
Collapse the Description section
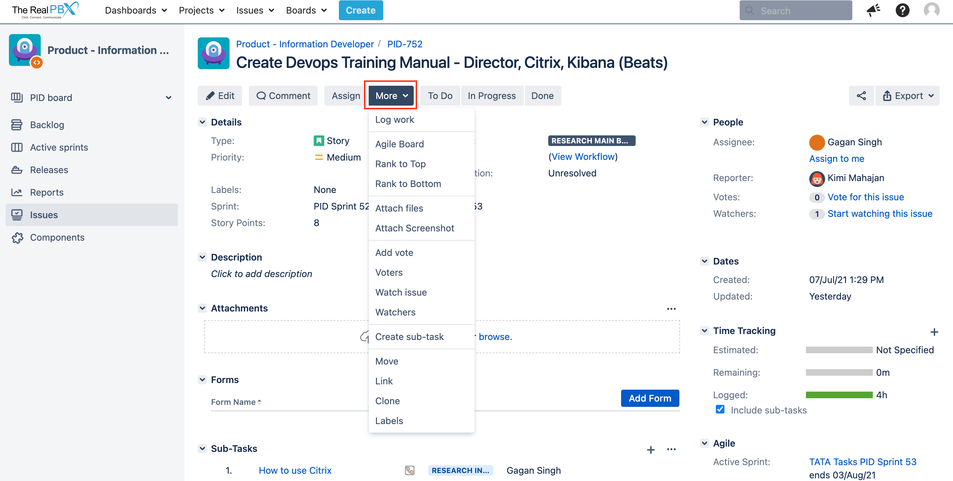click(x=202, y=257)
